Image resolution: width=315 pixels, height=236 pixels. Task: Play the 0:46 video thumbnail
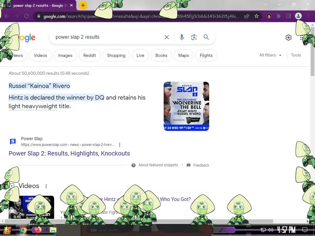pos(31,207)
